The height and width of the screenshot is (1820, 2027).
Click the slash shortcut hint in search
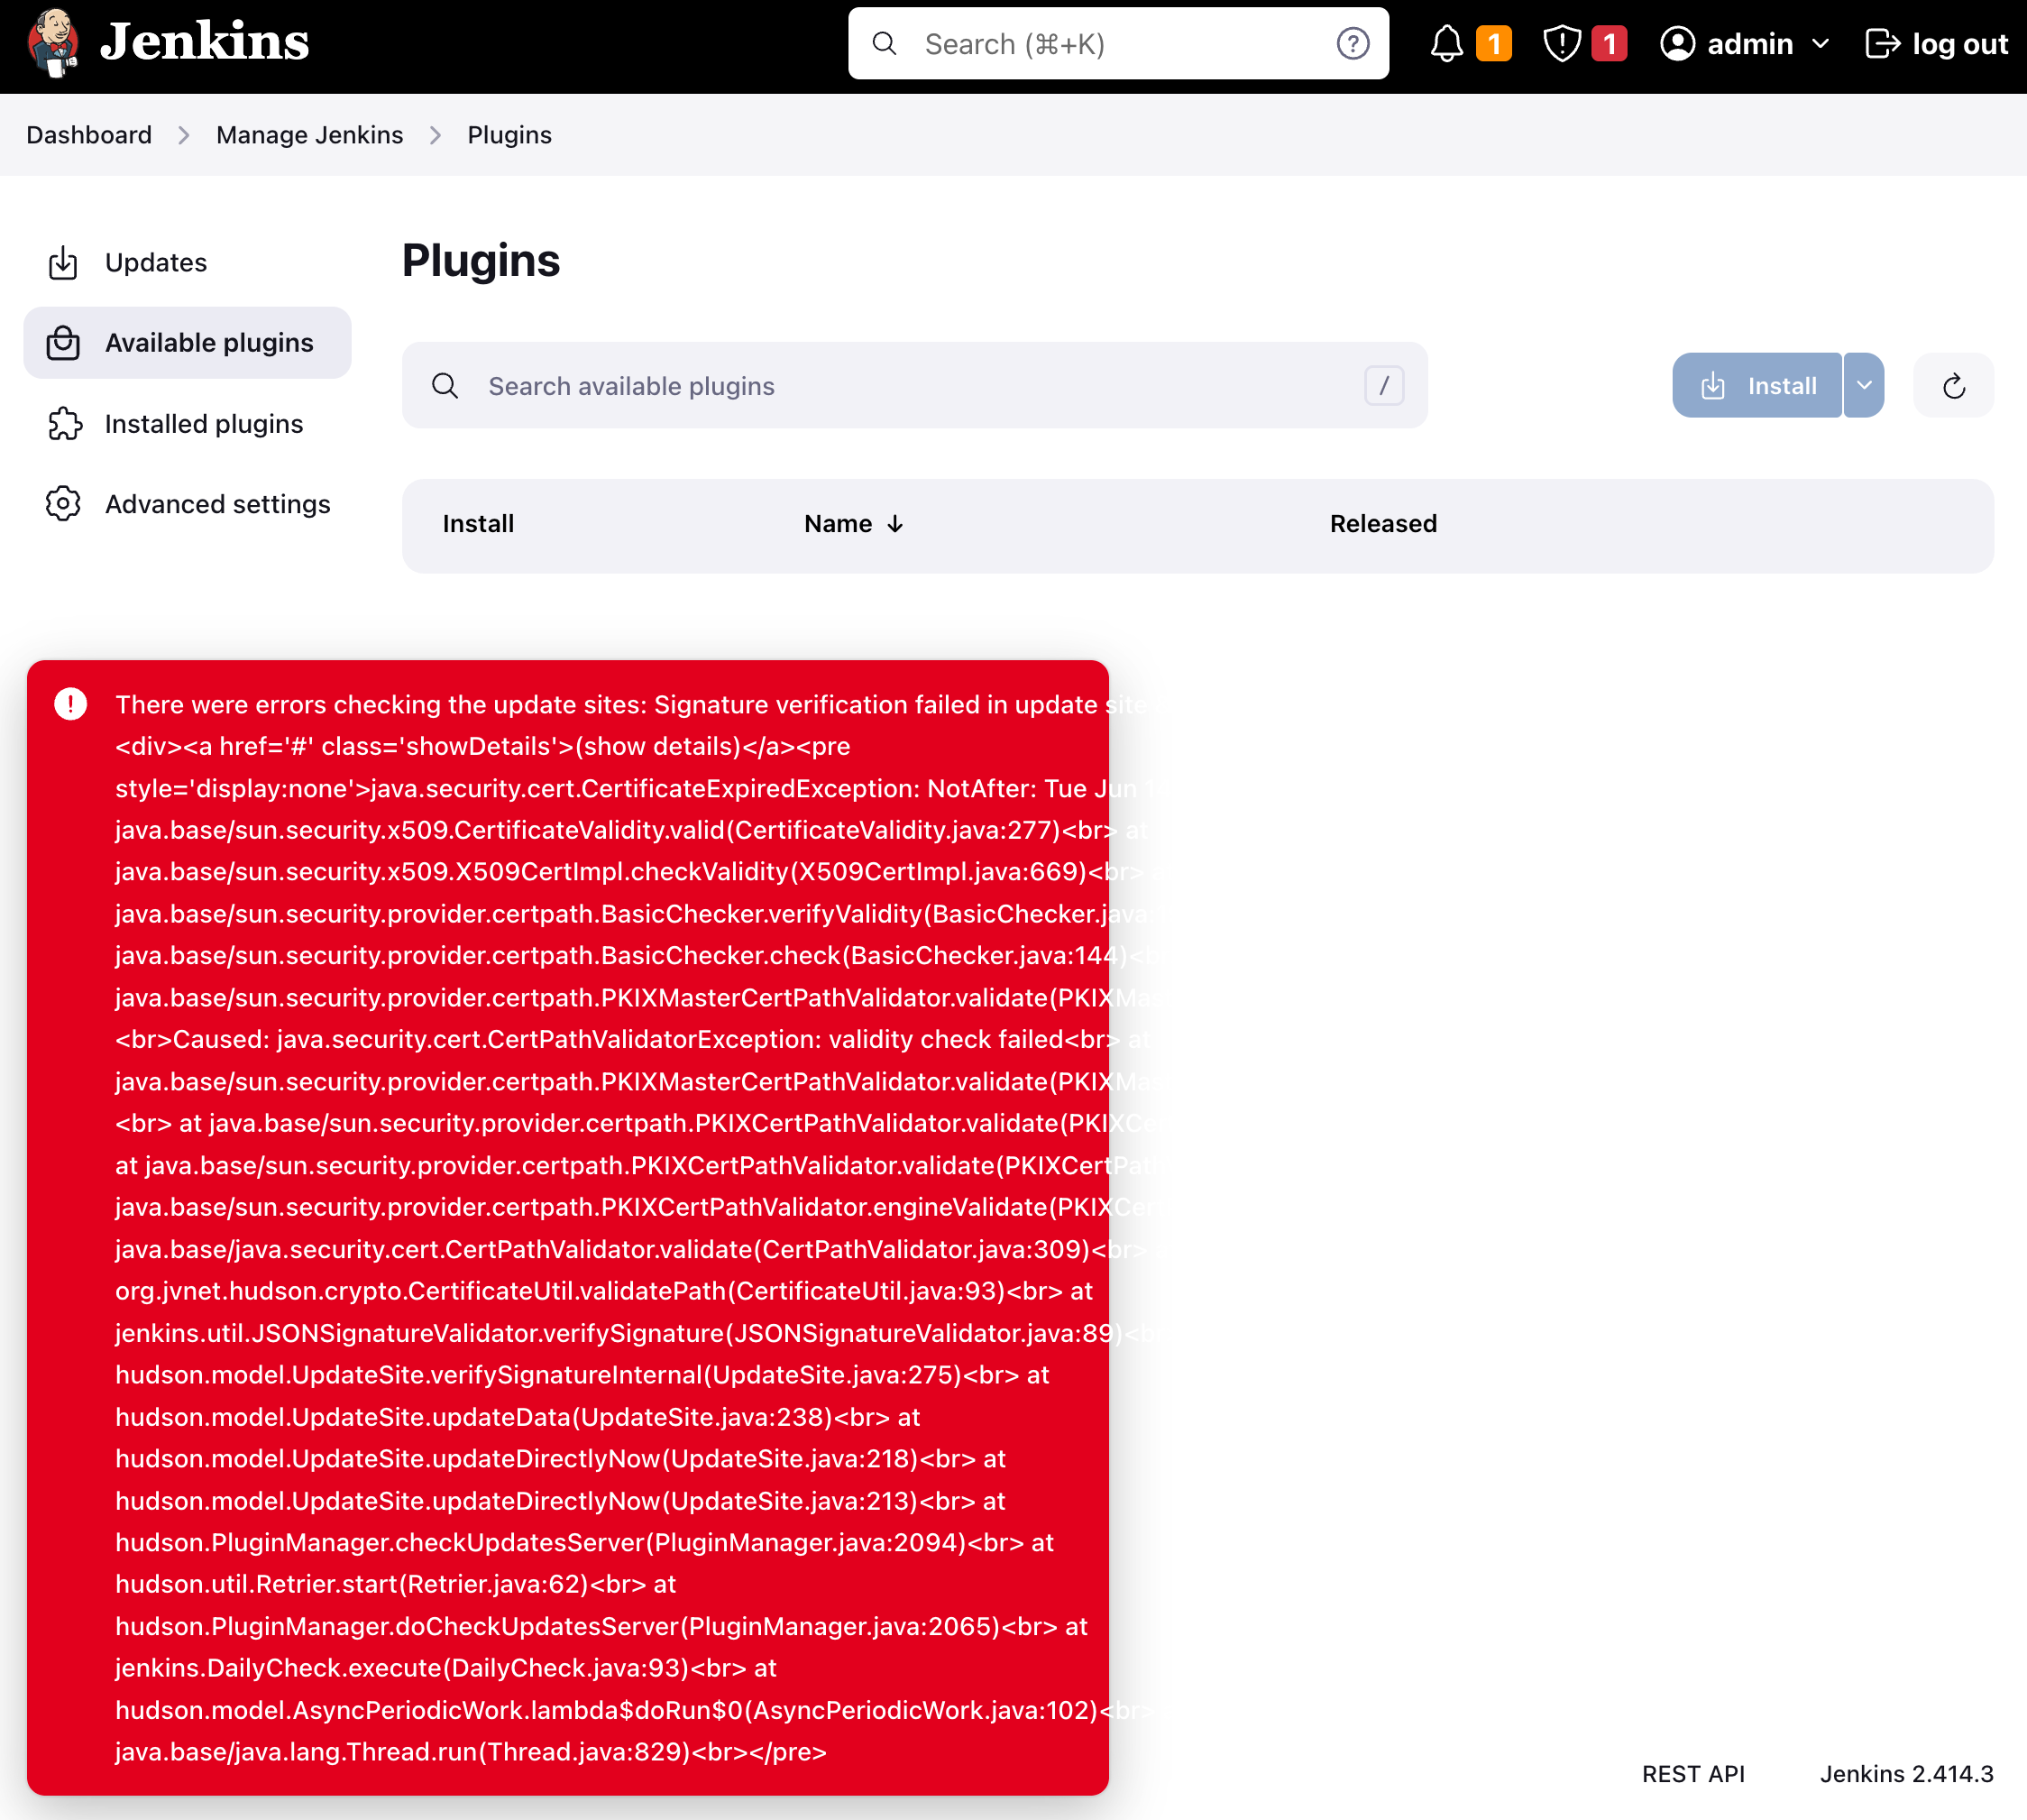pyautogui.click(x=1384, y=386)
